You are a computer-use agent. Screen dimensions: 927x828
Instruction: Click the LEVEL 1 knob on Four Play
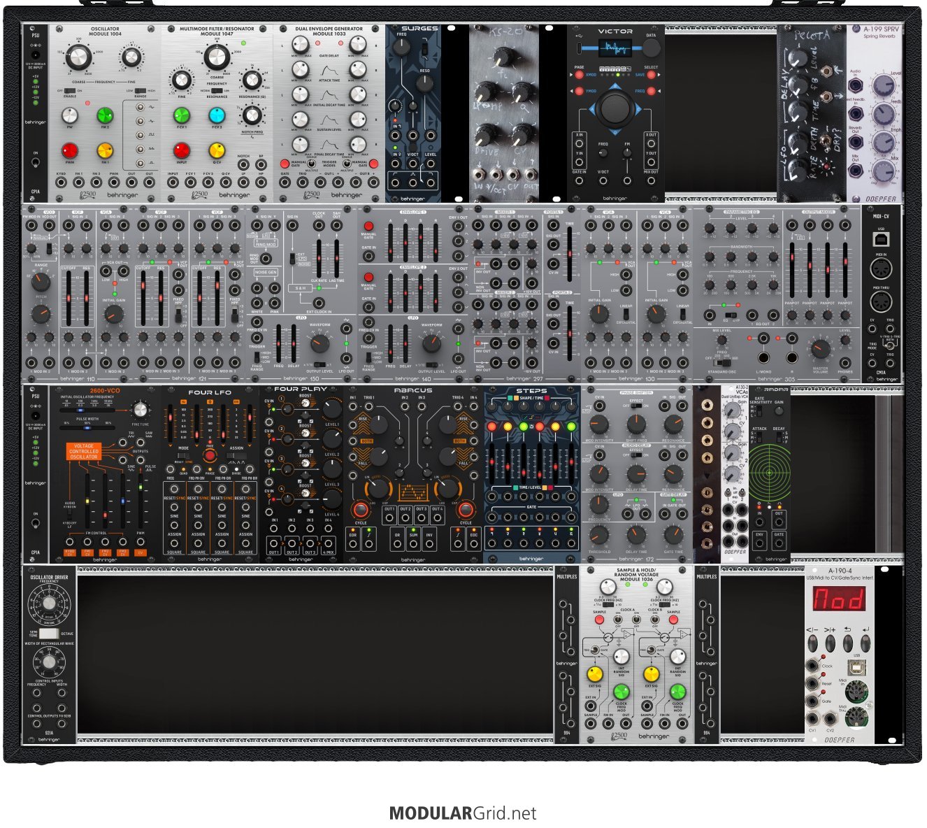point(331,411)
